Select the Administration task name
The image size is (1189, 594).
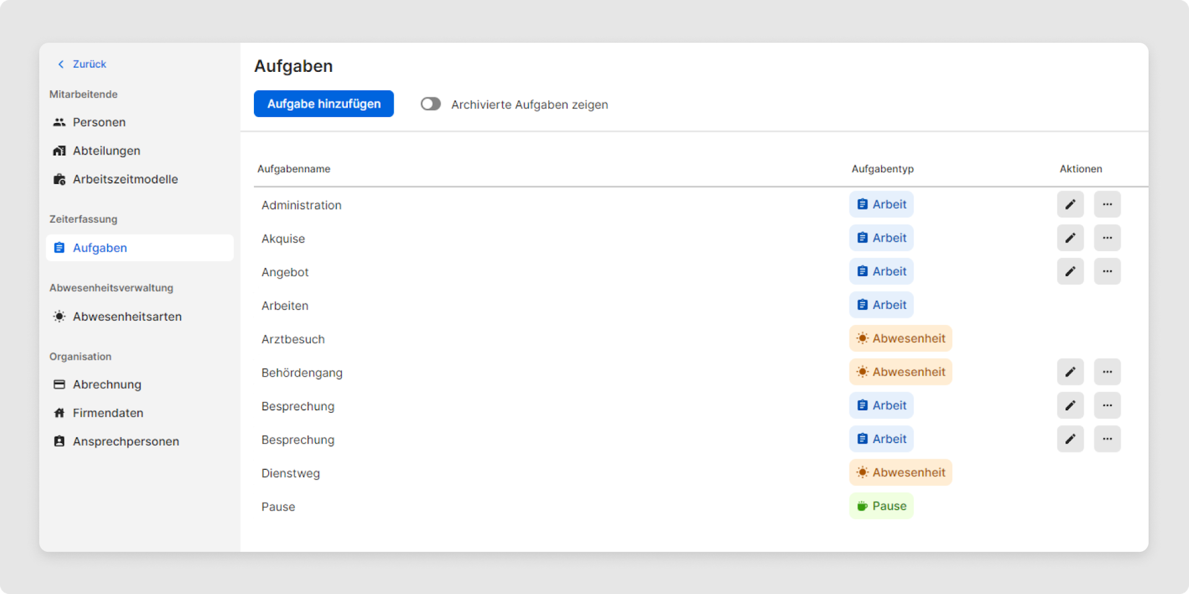point(301,205)
